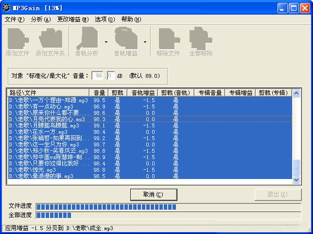Click the 剪裁 column header
Image resolution: width=313 pixels, height=234 pixels.
click(x=118, y=93)
